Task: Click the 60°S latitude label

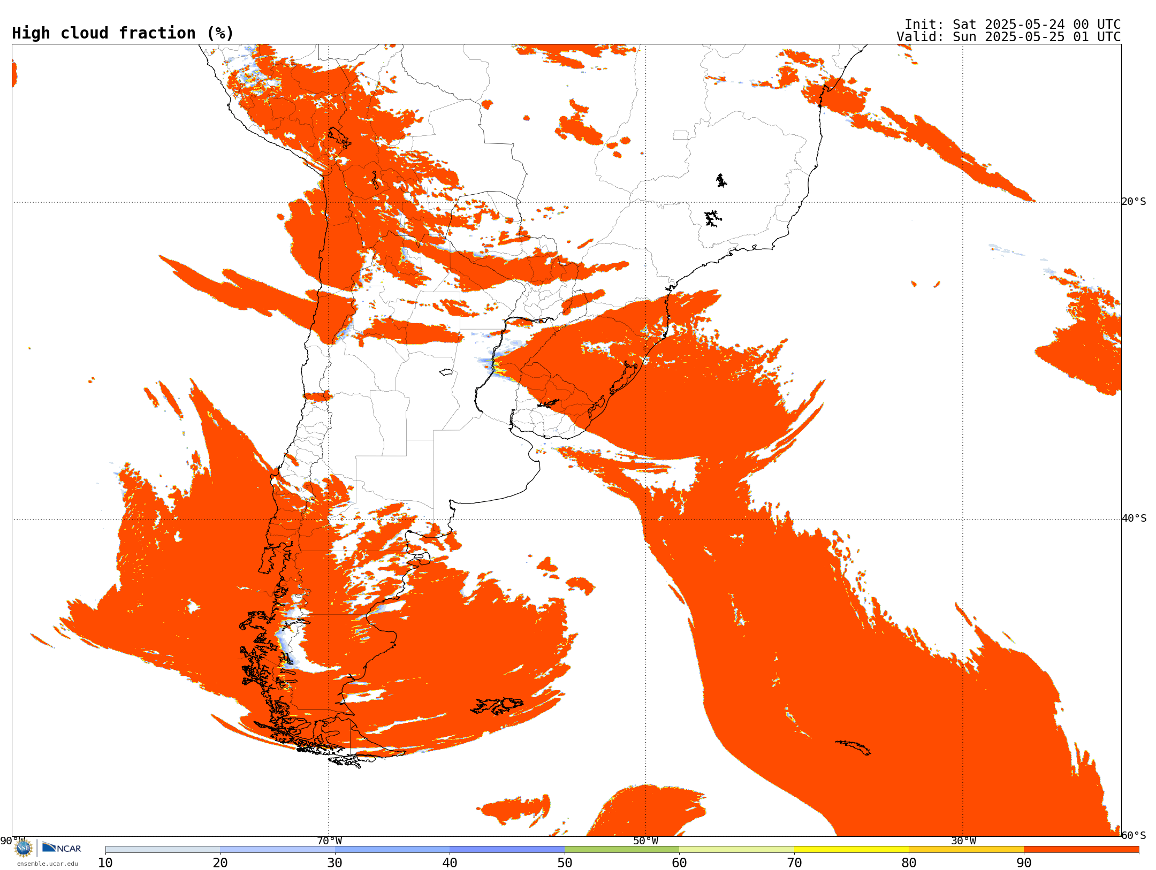Action: [x=1134, y=835]
